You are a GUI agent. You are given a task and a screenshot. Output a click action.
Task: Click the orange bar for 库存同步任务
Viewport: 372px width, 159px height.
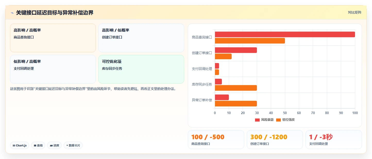[x=236, y=88]
